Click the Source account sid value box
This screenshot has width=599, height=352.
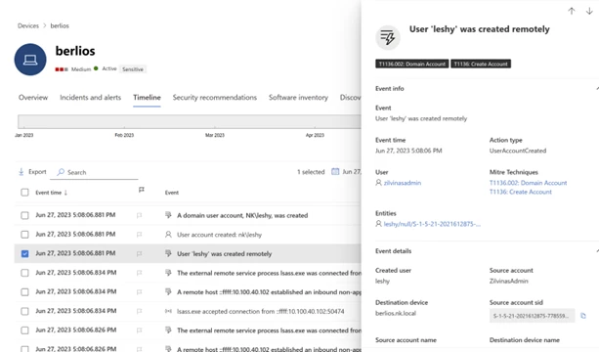click(x=532, y=316)
